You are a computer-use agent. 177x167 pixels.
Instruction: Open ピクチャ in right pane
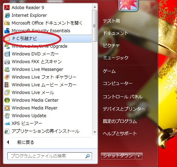click(111, 45)
